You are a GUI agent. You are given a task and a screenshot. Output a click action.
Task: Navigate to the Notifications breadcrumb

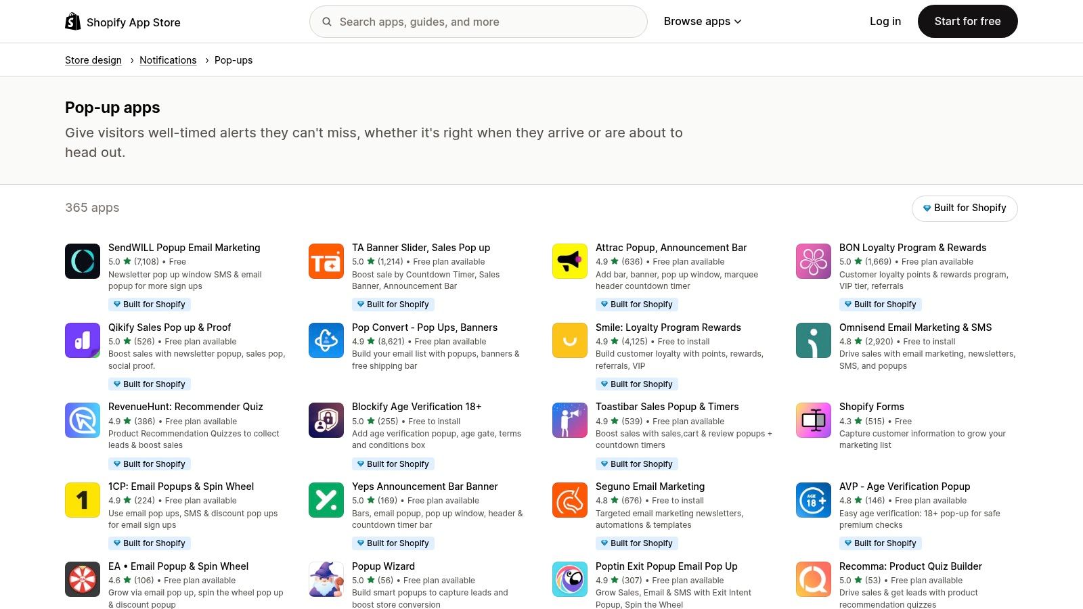167,60
